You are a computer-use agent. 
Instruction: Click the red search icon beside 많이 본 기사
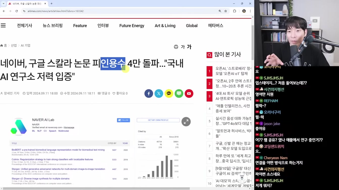pos(209,55)
